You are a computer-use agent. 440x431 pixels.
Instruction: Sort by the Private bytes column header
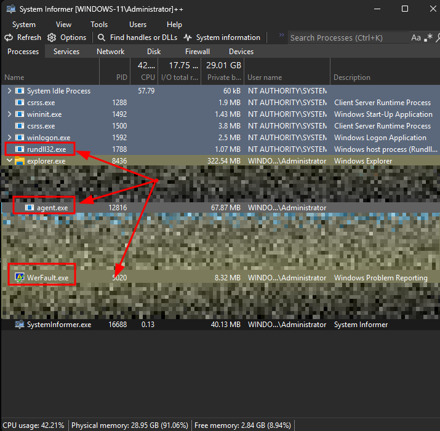click(x=224, y=77)
